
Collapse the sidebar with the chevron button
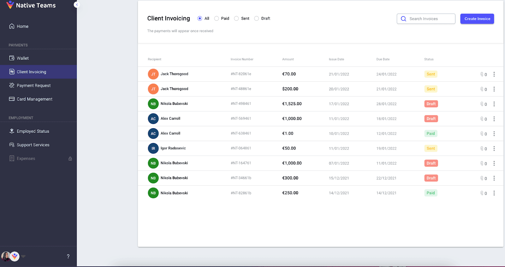(77, 5)
